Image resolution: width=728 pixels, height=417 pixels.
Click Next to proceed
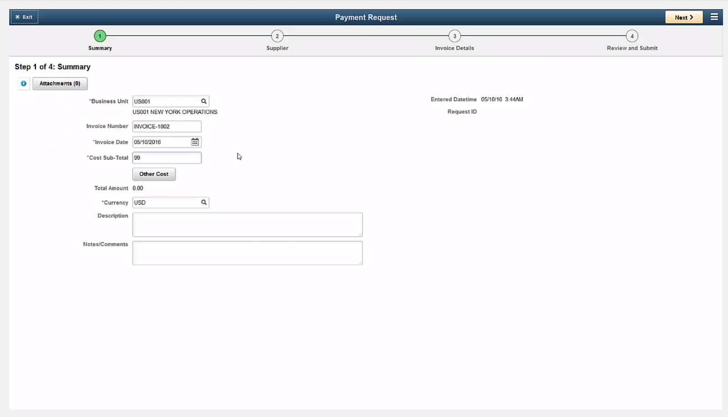(683, 17)
